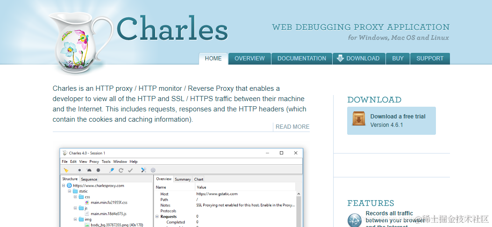
Task: Click the css folder icon in tree
Action: [x=81, y=197]
